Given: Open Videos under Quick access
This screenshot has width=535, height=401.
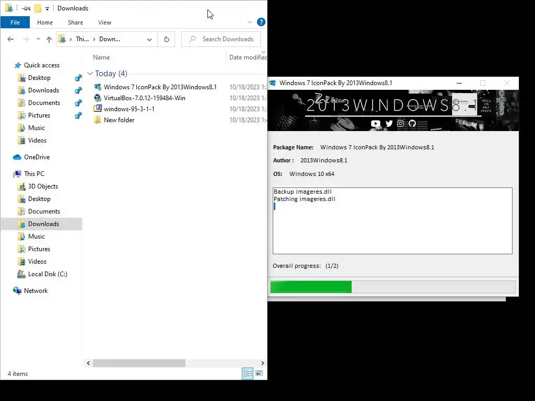Looking at the screenshot, I should pyautogui.click(x=37, y=140).
